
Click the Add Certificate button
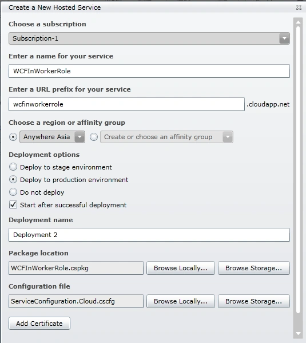click(x=39, y=324)
